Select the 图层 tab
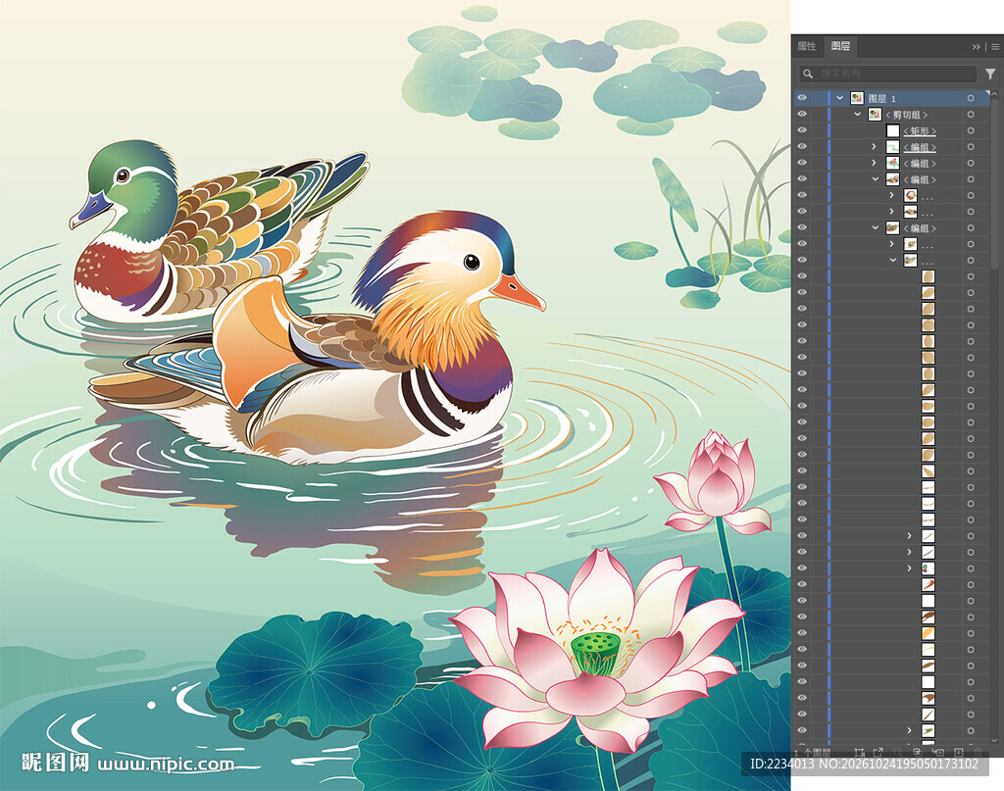1004x791 pixels. pos(840,46)
